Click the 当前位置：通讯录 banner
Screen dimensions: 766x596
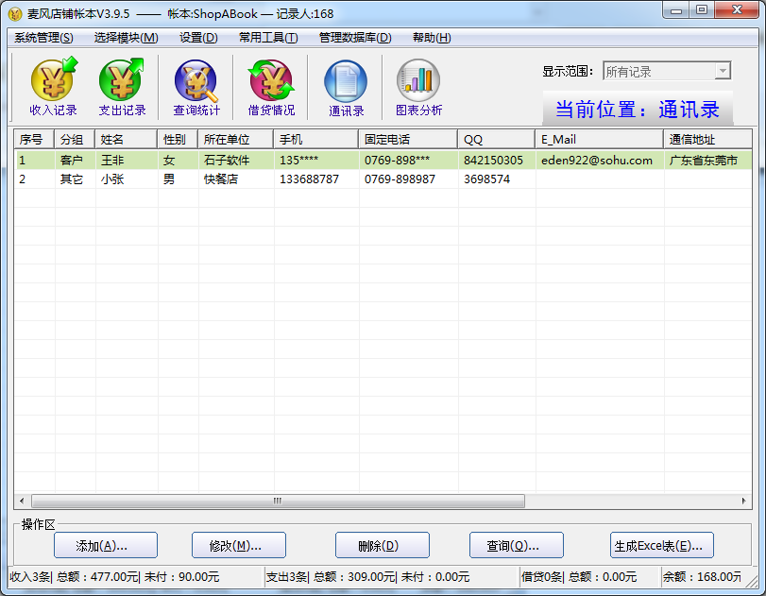638,109
